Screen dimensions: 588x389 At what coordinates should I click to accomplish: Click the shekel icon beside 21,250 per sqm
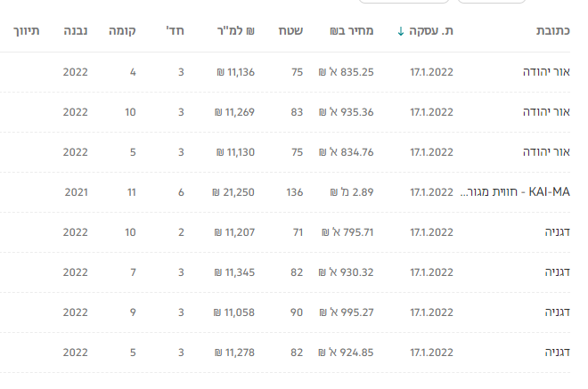tap(216, 192)
